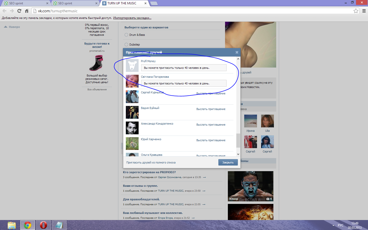The height and width of the screenshot is (230, 368).
Task: Open Сергей Курныков's avatar thumbnail
Action: [132, 97]
